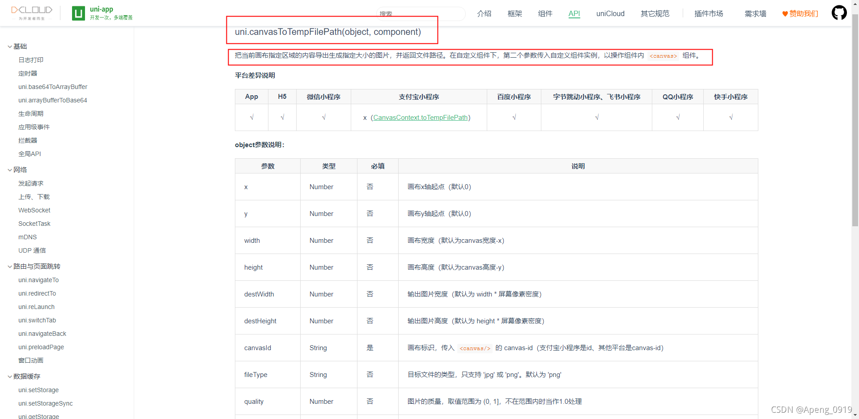859x419 pixels.
Task: Collapse the 基础 sidebar section
Action: [17, 47]
